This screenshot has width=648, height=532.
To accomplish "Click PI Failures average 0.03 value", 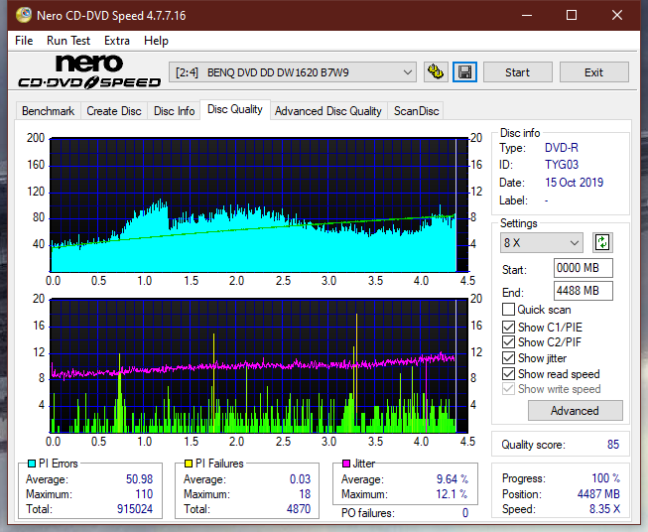I will (300, 479).
